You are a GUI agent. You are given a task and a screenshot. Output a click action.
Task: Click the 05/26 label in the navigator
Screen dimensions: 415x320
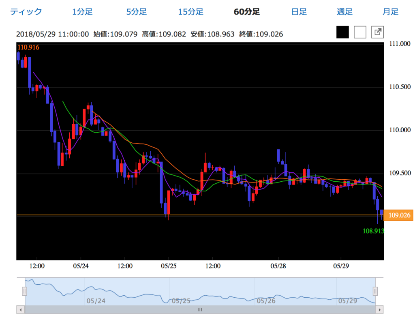(x=266, y=301)
